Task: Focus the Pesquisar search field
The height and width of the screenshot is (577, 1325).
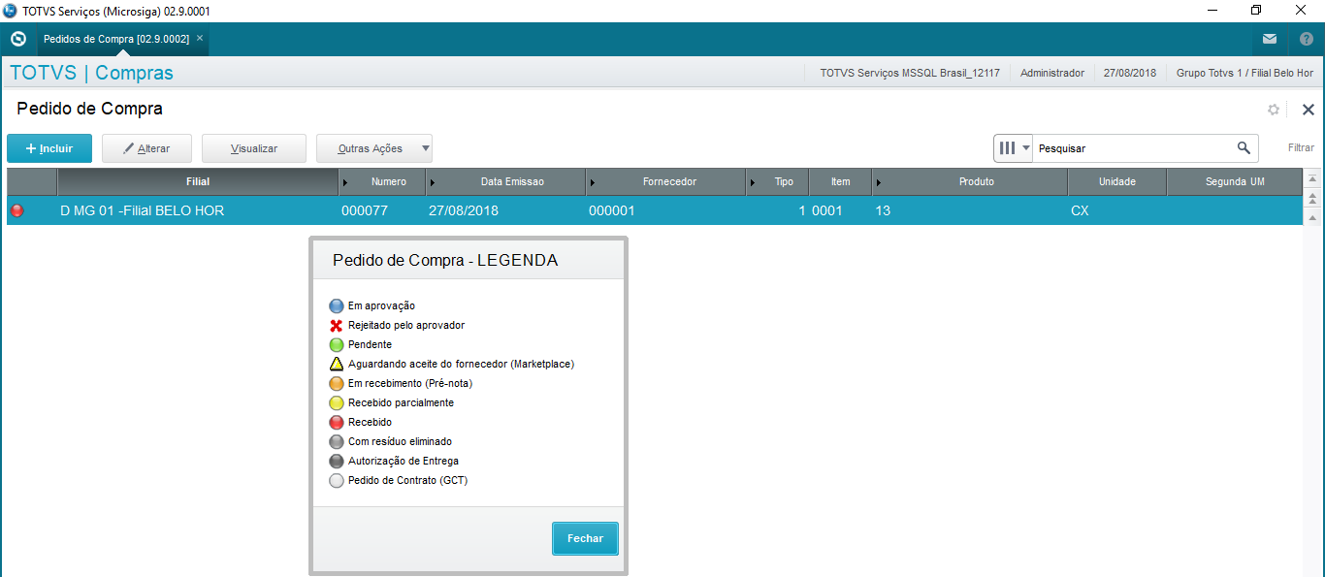Action: [1132, 148]
